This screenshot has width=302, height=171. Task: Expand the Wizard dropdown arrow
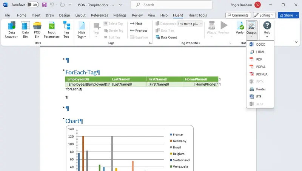pos(211,37)
